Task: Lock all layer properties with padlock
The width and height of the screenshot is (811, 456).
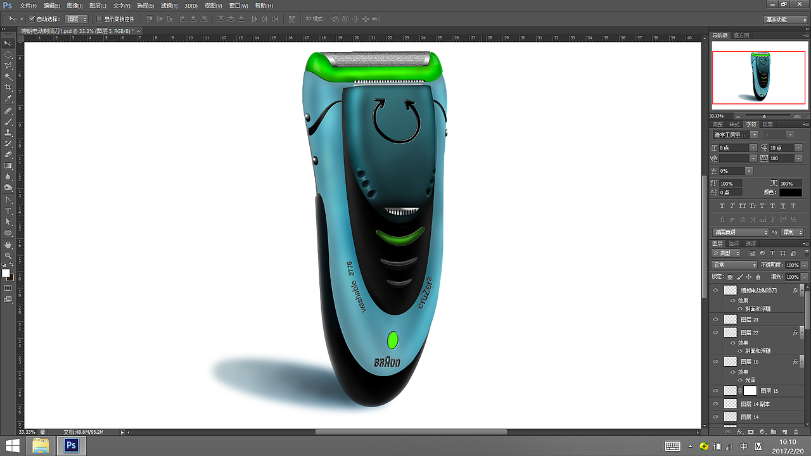Action: point(758,277)
